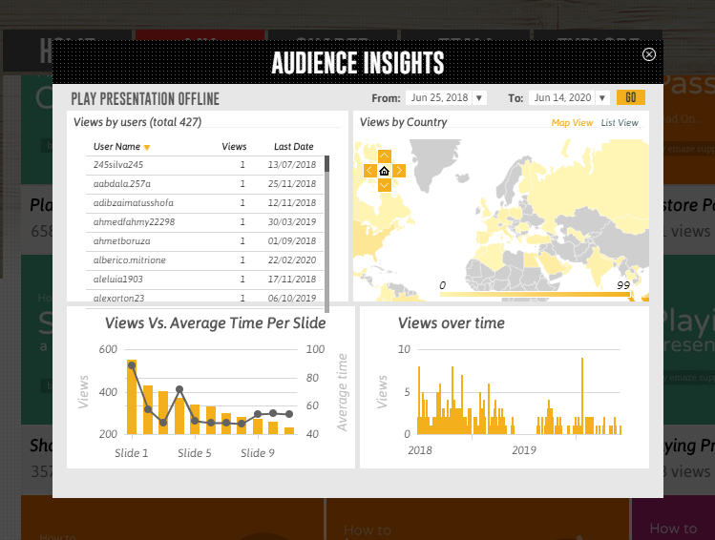Pan the country map up
The image size is (715, 540).
pyautogui.click(x=384, y=156)
